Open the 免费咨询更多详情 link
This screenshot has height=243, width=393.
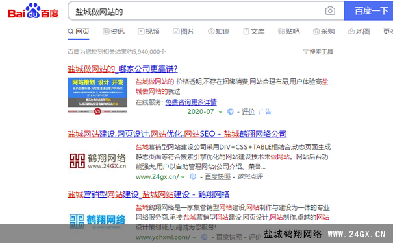(x=191, y=102)
